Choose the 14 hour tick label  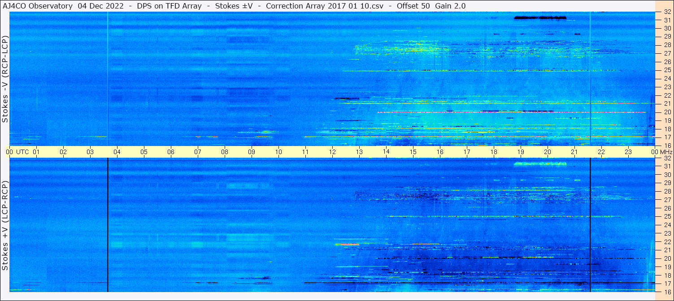point(386,151)
